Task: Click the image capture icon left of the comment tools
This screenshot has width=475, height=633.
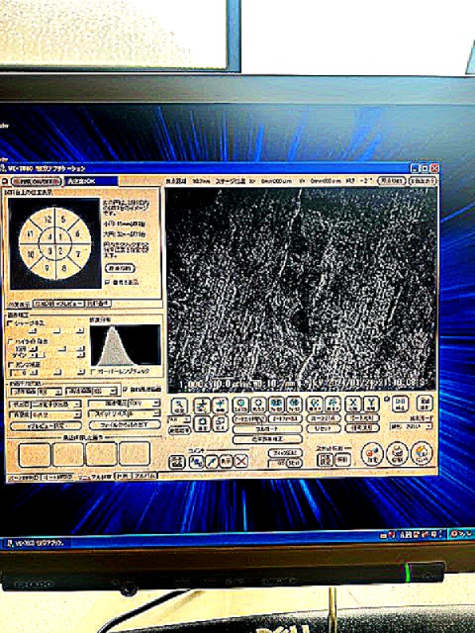Action: (x=176, y=462)
